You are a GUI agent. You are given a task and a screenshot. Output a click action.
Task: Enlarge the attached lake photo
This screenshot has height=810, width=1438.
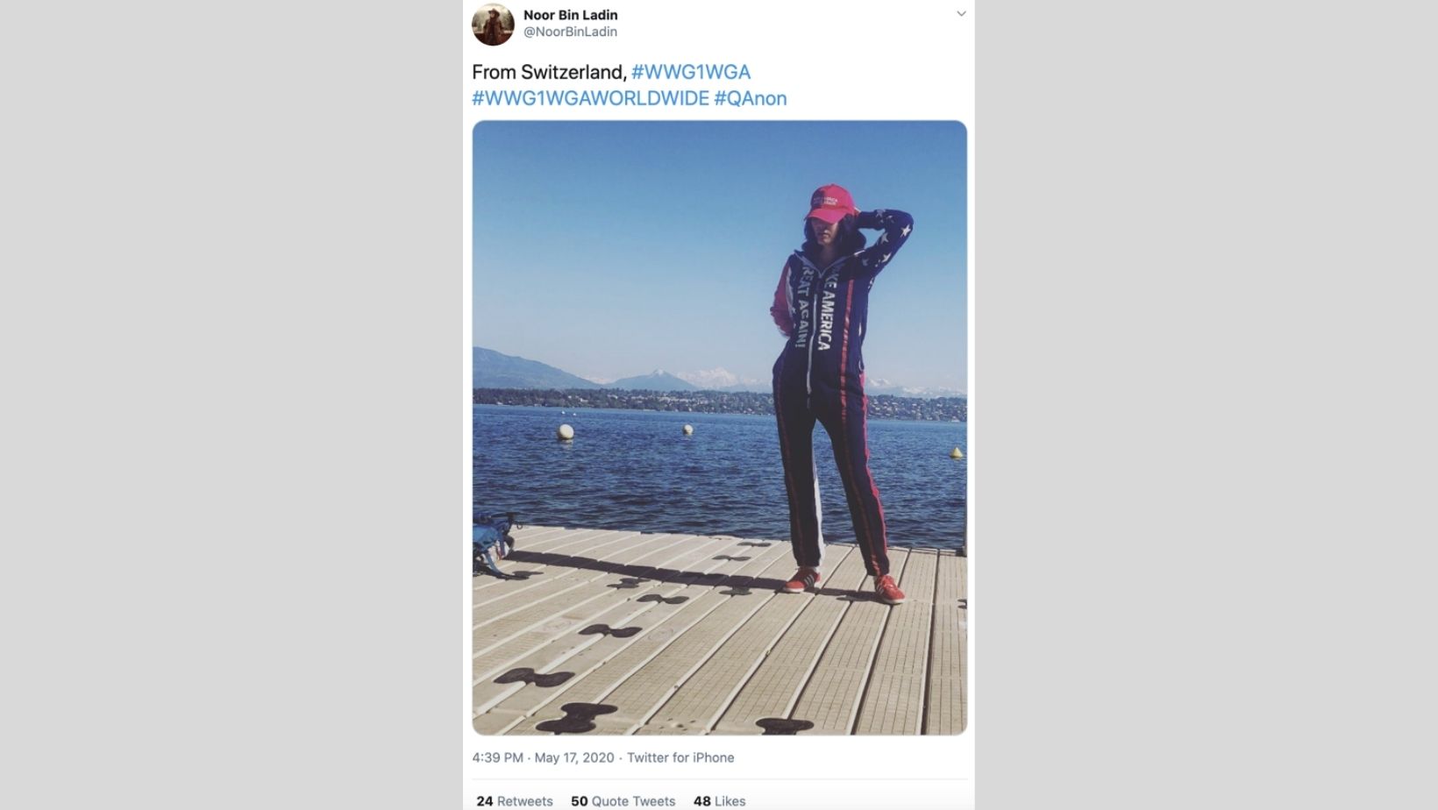720,428
